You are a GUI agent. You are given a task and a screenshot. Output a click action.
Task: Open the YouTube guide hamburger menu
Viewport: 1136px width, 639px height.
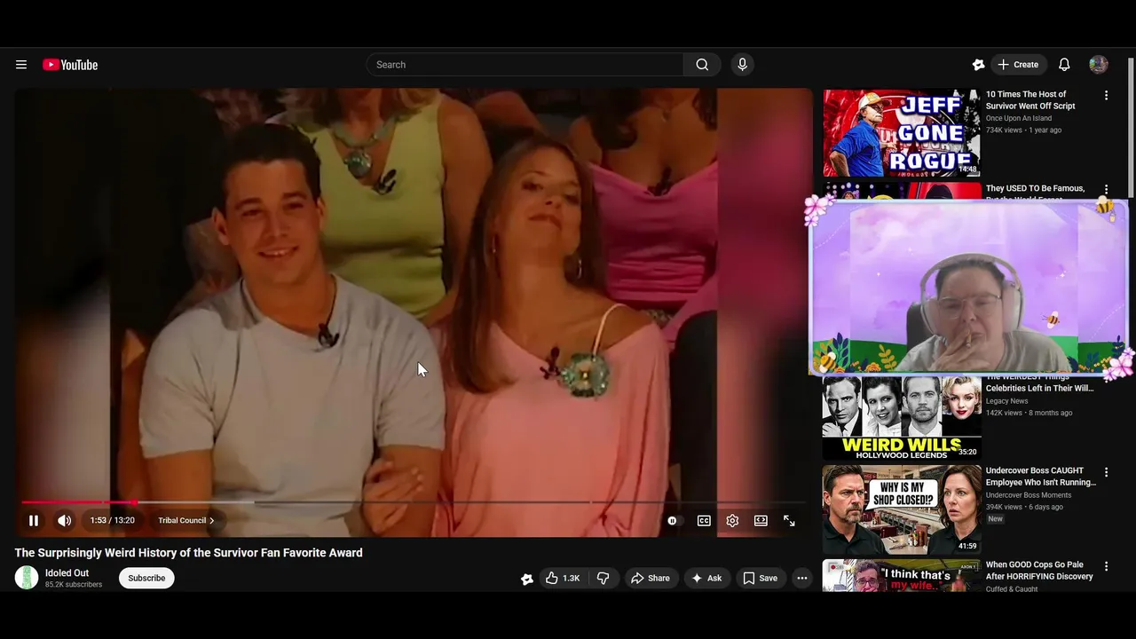(21, 65)
